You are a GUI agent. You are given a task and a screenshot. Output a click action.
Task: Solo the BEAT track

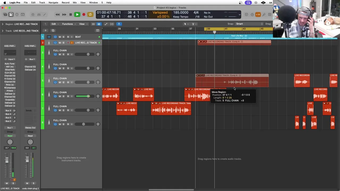click(x=63, y=37)
